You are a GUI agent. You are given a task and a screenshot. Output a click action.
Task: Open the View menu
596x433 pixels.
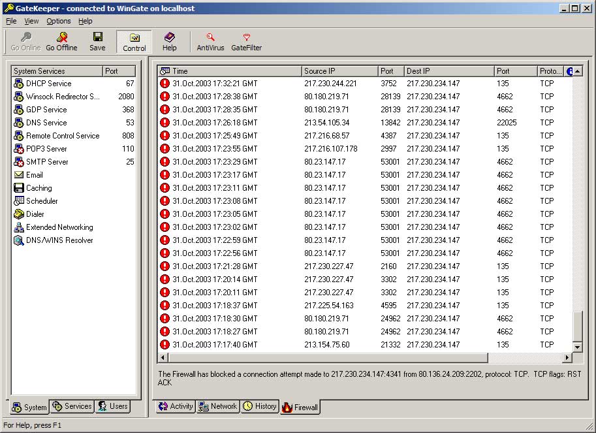[31, 21]
